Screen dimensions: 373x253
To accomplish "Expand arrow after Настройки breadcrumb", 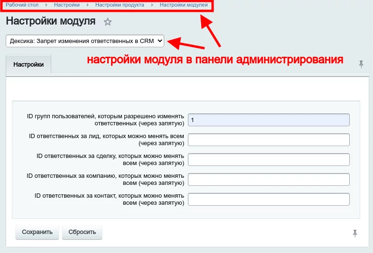I will (x=87, y=5).
